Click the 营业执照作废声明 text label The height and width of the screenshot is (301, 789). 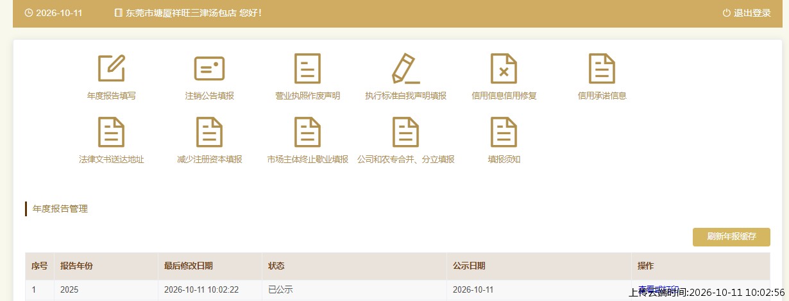click(x=307, y=96)
